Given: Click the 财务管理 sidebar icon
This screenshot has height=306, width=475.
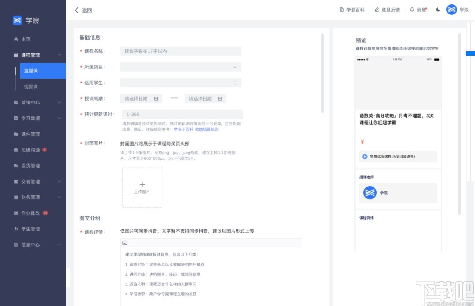Looking at the screenshot, I should (16, 197).
